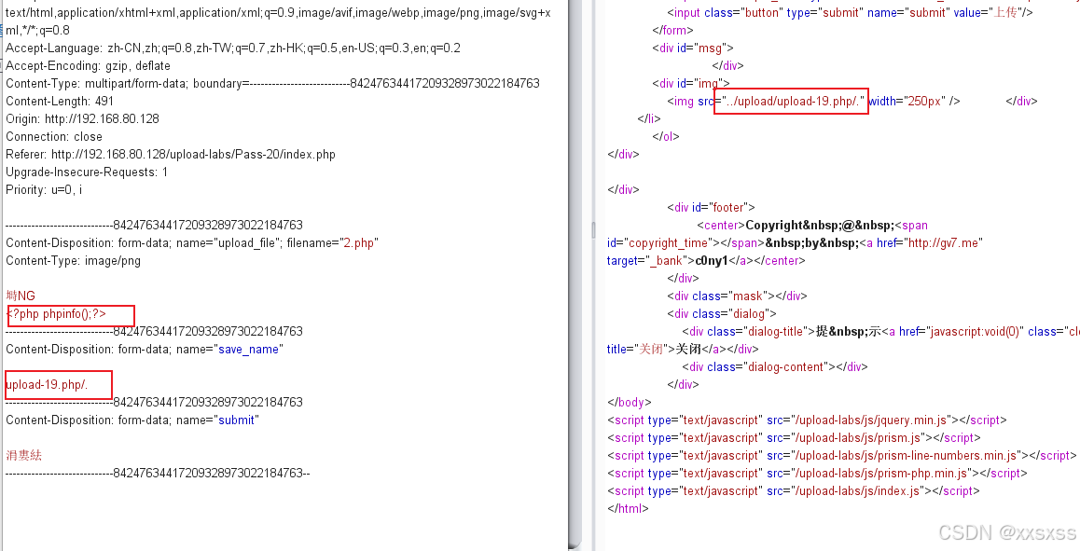The height and width of the screenshot is (551, 1080).
Task: Select the 'Content-Length: 491' header
Action: 60,102
